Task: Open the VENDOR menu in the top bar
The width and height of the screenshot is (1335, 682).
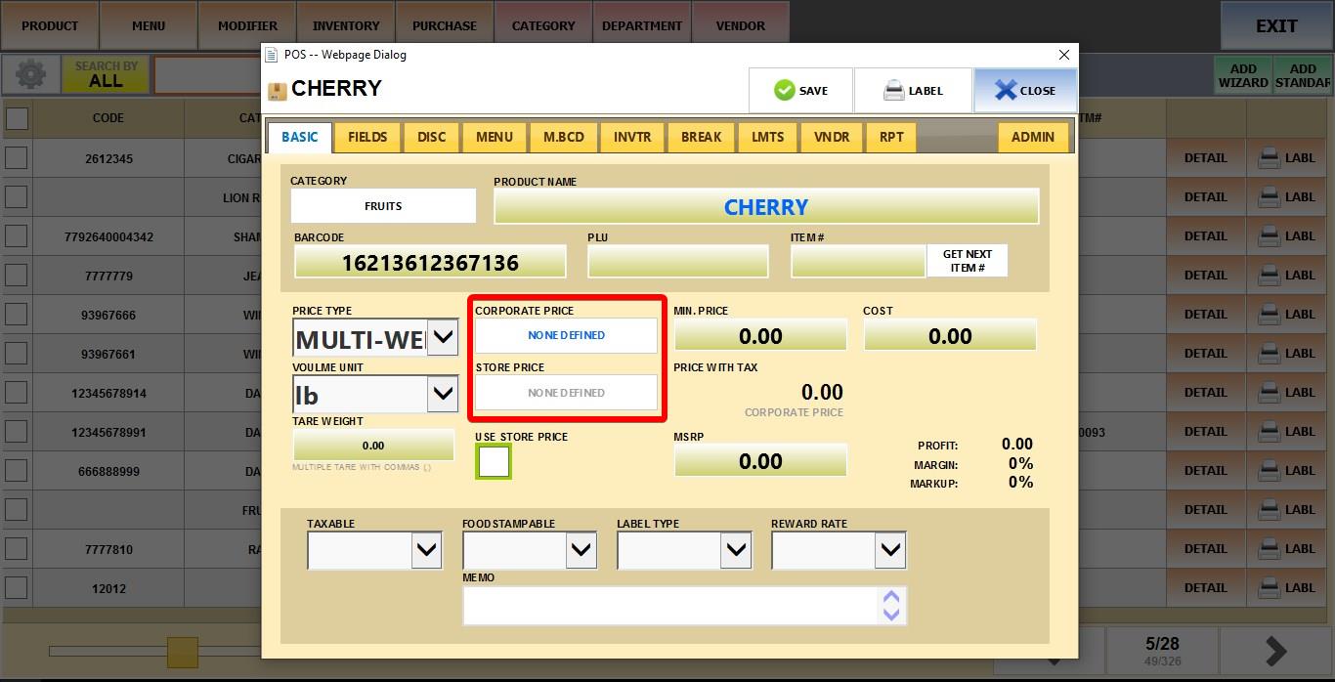Action: coord(741,25)
